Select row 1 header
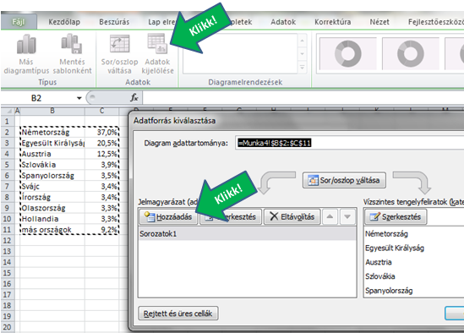 [x=7, y=122]
